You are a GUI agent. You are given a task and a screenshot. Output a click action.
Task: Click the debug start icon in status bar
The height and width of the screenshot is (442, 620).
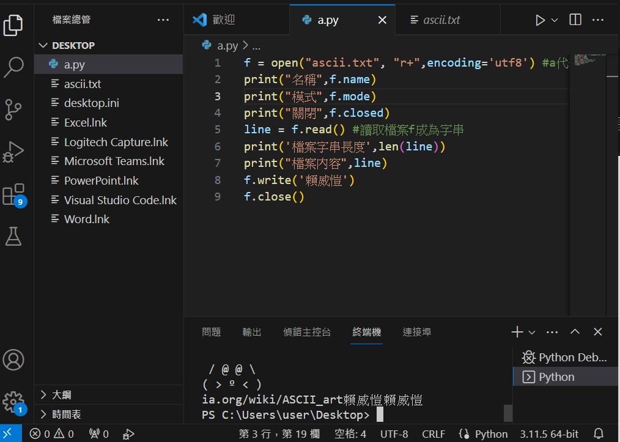tap(128, 434)
